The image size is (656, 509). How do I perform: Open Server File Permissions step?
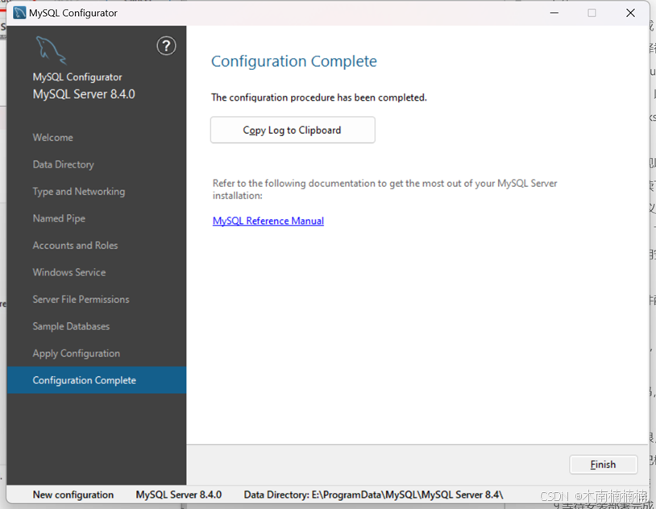coord(81,300)
